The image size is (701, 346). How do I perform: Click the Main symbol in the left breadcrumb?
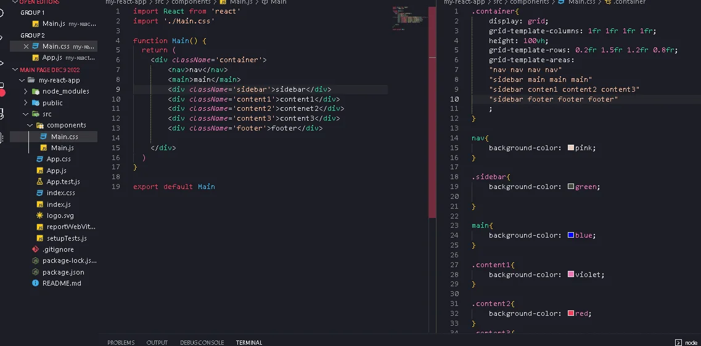[x=279, y=2]
